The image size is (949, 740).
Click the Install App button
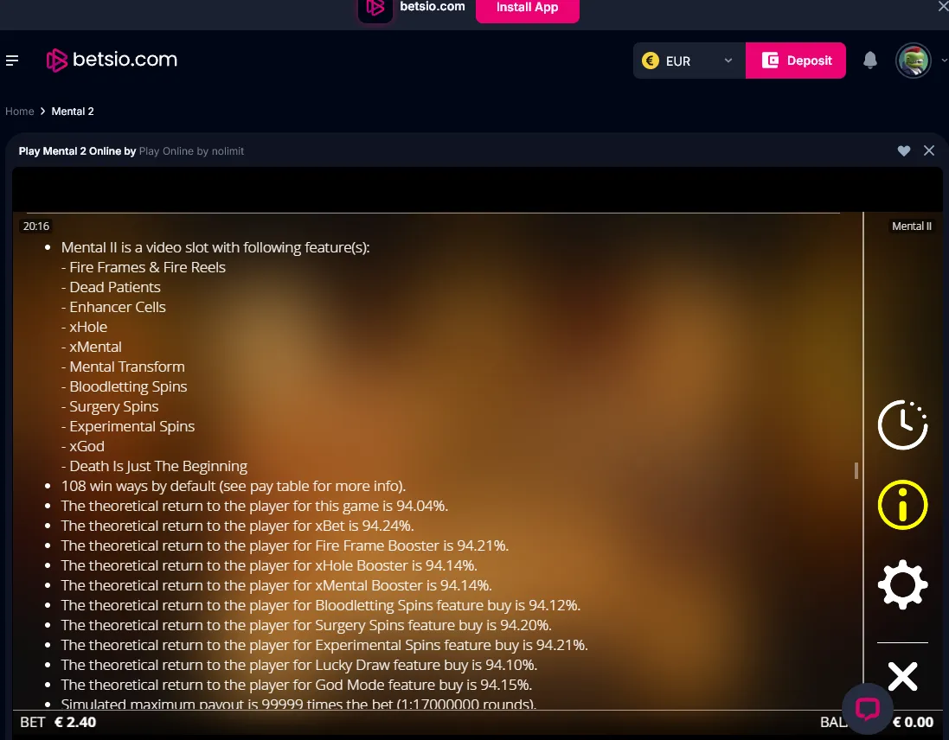point(527,9)
